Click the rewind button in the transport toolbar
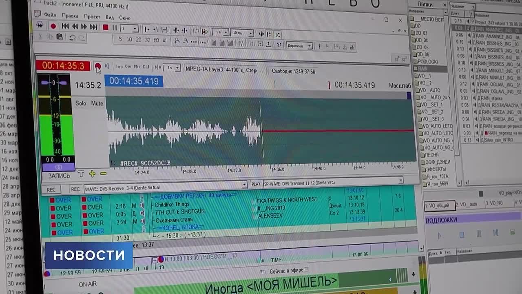The width and height of the screenshot is (522, 294). [75, 27]
